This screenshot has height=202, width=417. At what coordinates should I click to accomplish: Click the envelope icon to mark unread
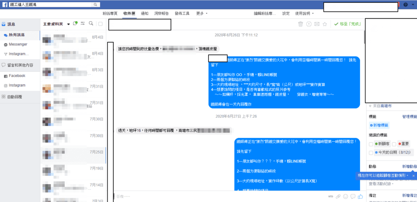pyautogui.click(x=317, y=24)
